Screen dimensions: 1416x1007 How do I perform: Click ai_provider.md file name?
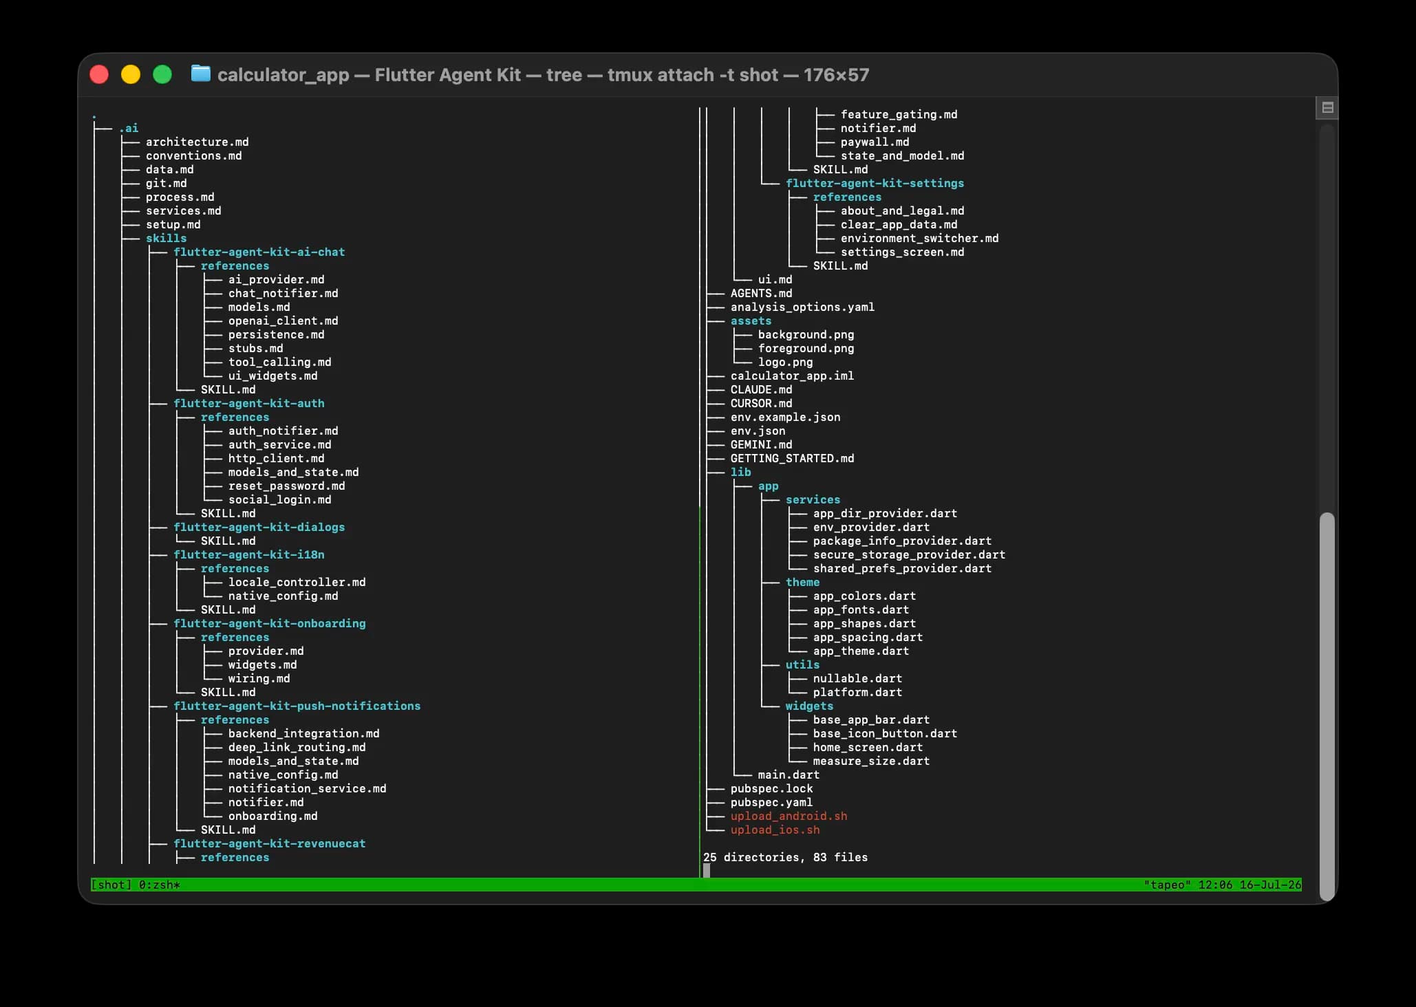(x=277, y=279)
